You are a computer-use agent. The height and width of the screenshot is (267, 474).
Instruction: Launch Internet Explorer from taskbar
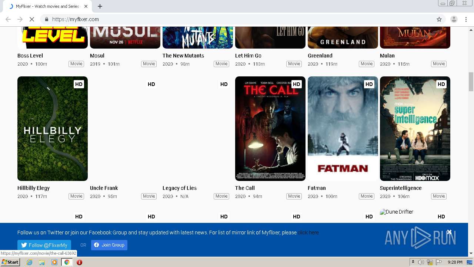29,262
